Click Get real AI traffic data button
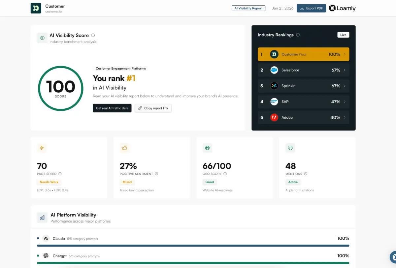This screenshot has height=268, width=396. pos(112,108)
